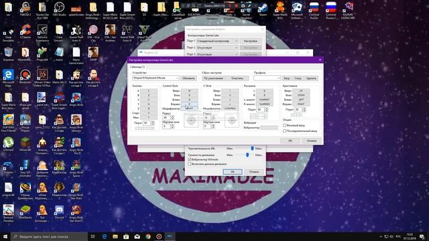This screenshot has height=241, width=429.
Task: Open the CCleaner desktop shortcut
Action: (25, 31)
